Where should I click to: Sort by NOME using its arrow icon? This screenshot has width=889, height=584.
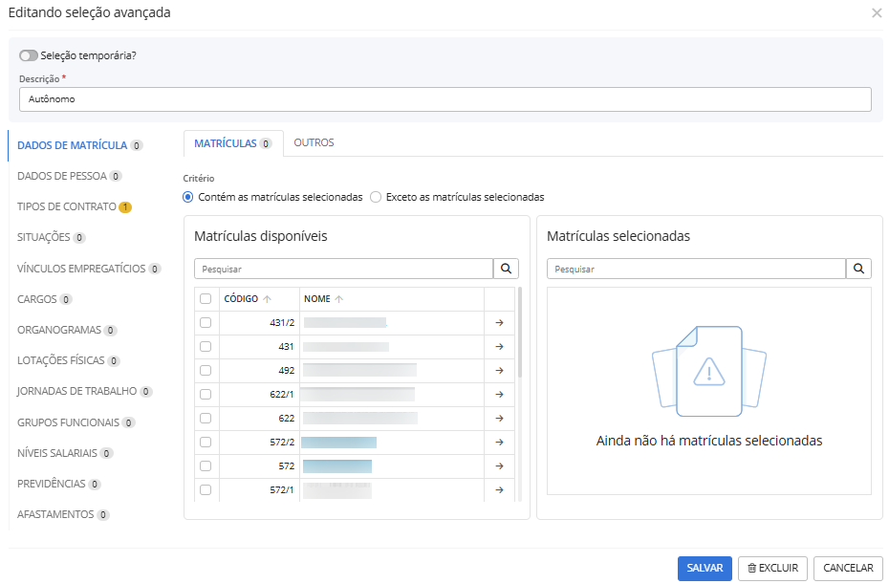(x=339, y=299)
